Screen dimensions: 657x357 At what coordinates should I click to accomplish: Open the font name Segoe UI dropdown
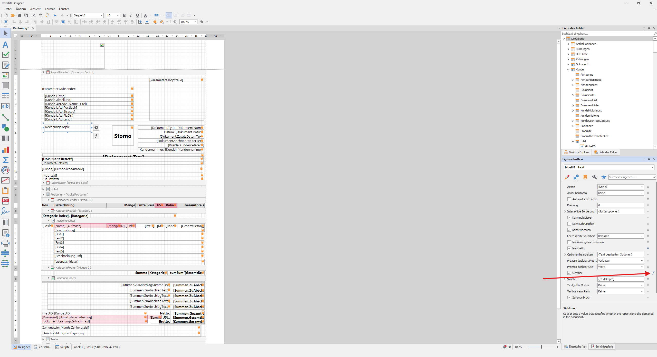pos(101,15)
